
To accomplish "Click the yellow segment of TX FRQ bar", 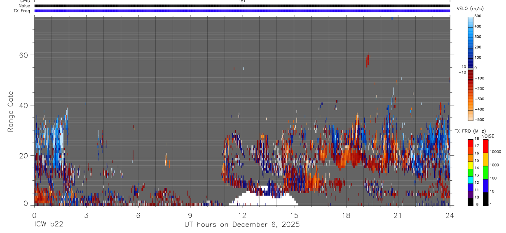I will tap(471, 165).
